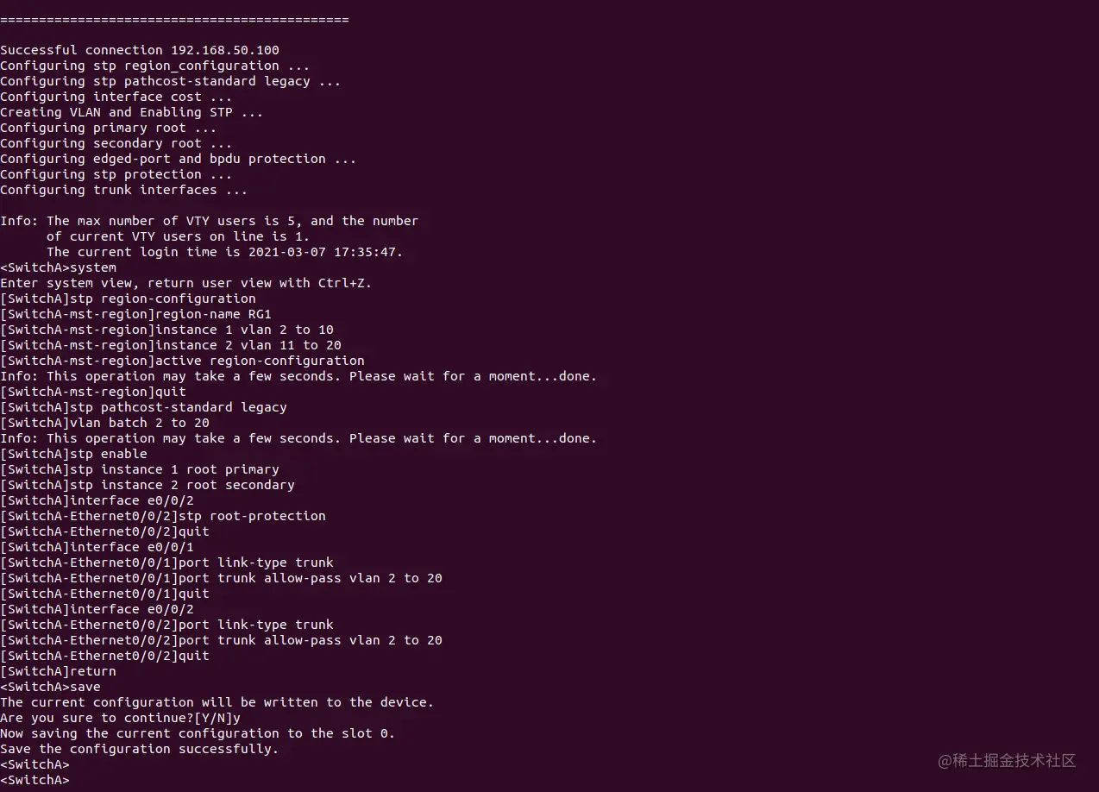The image size is (1099, 792).
Task: Click the "stp pathcost-standard legacy" prompt line
Action: tap(143, 407)
